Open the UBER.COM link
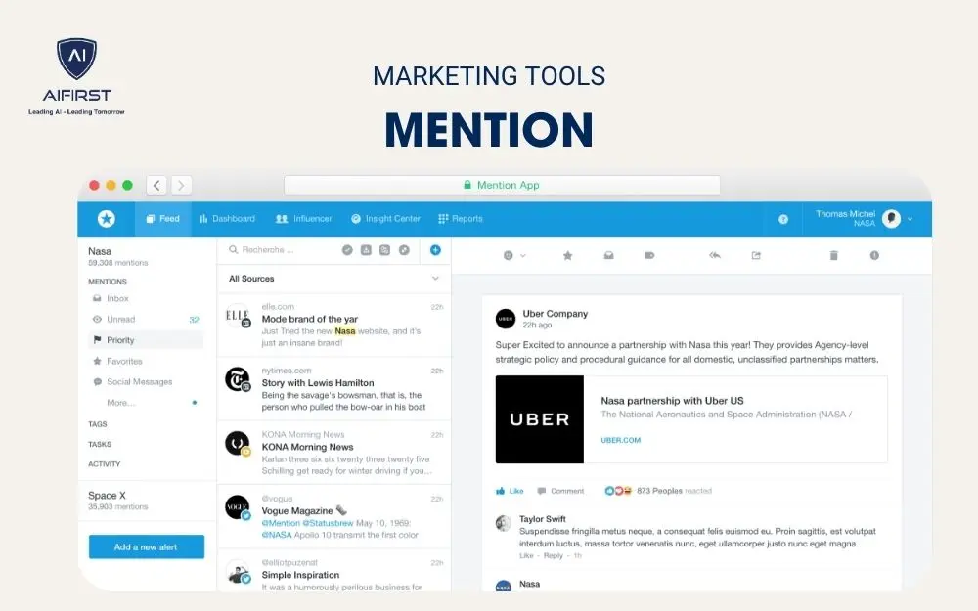This screenshot has height=611, width=978. pos(621,440)
